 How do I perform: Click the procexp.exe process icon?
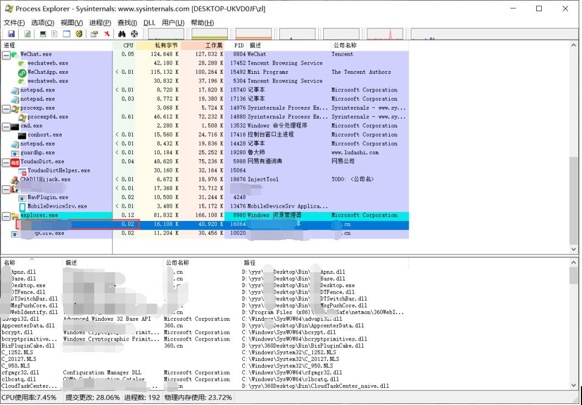tap(15, 109)
